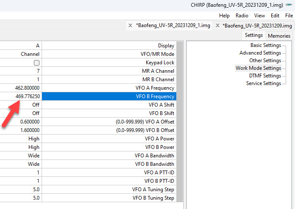Toggle the Keypad Lock checkbox
295x209 pixels.
pos(37,63)
